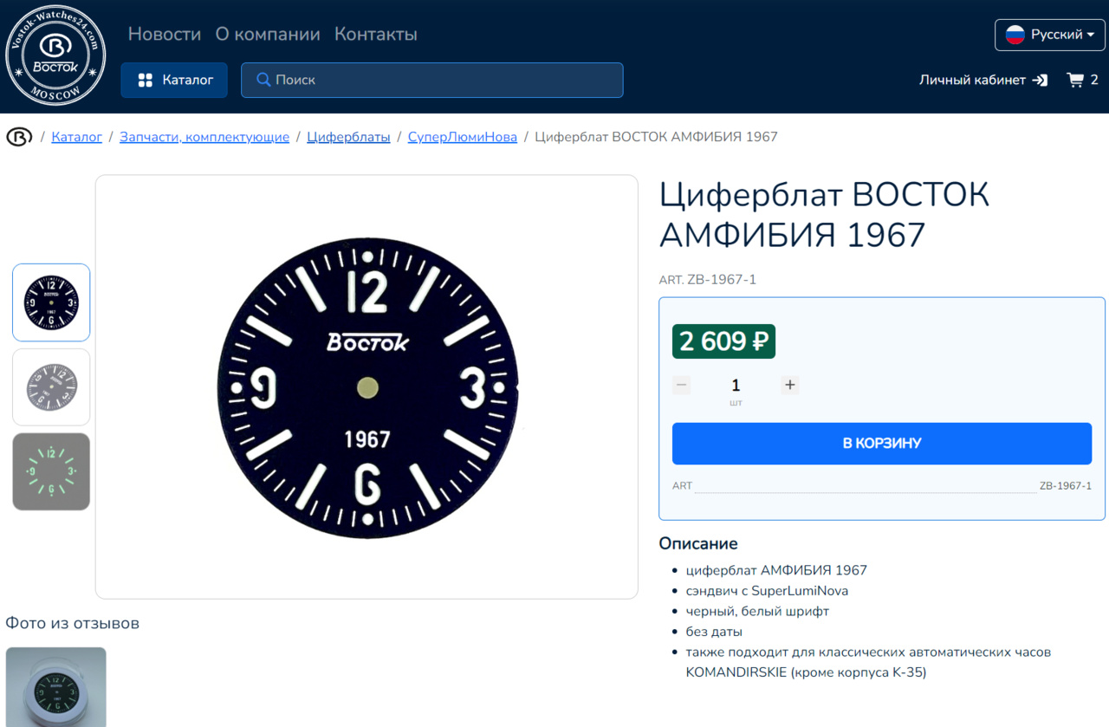Click the Личный кабинет login icon
Image resolution: width=1109 pixels, height=727 pixels.
(x=1041, y=80)
